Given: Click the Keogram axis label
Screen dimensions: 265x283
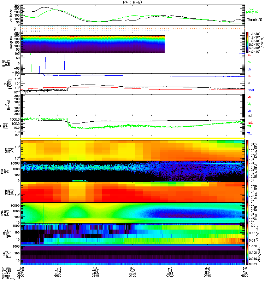Looking at the screenshot, I should 11,42.
